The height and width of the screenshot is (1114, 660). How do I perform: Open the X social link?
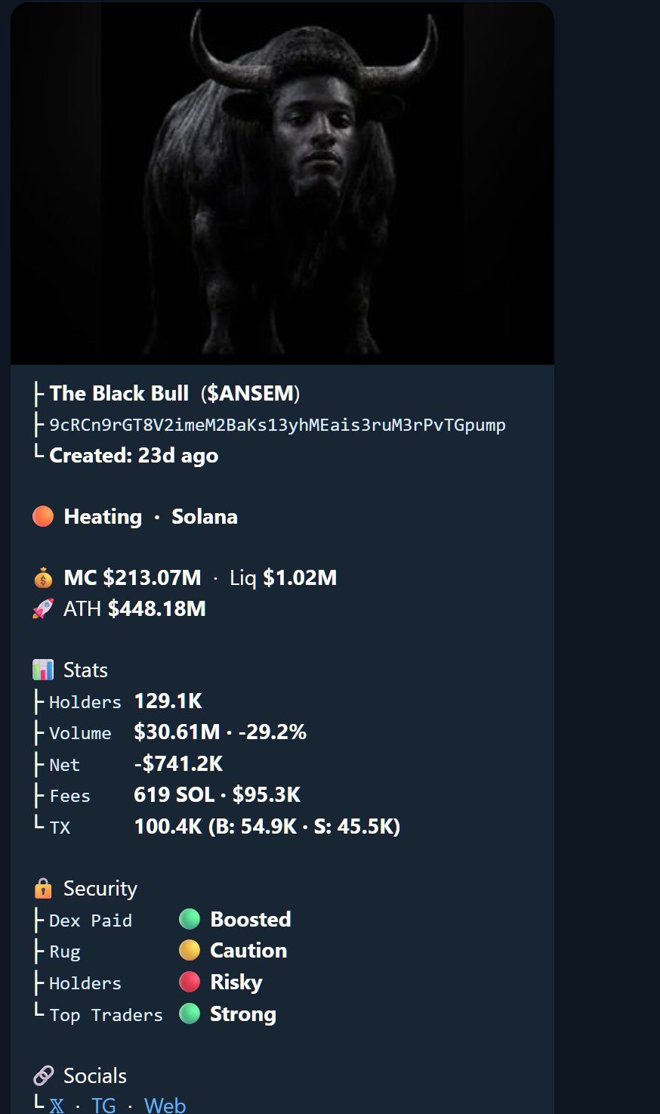57,1106
